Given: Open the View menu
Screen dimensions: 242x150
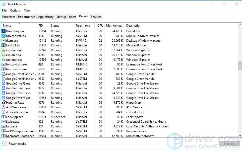Looking at the screenshot, I should (x=27, y=11).
